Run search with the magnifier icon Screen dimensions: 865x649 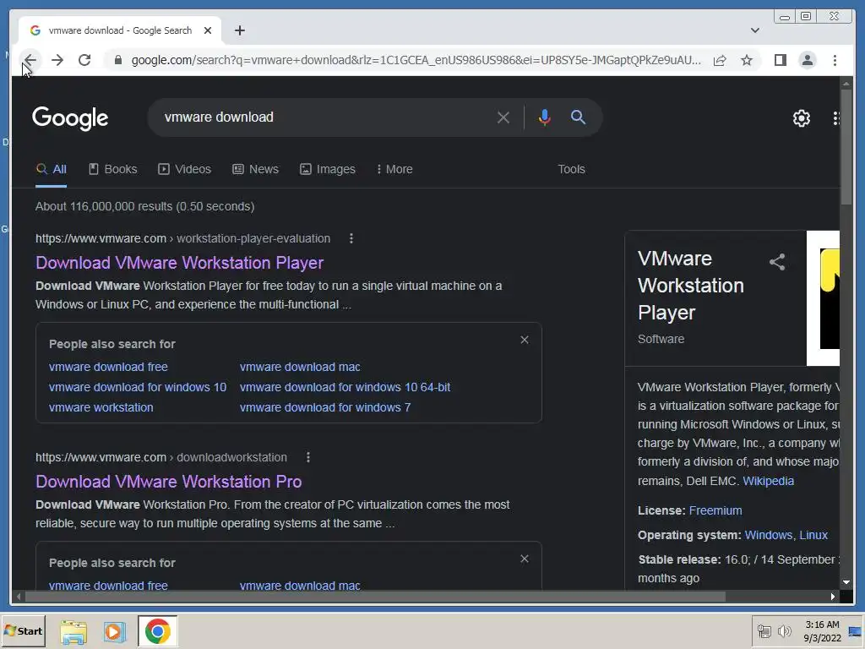pos(578,117)
